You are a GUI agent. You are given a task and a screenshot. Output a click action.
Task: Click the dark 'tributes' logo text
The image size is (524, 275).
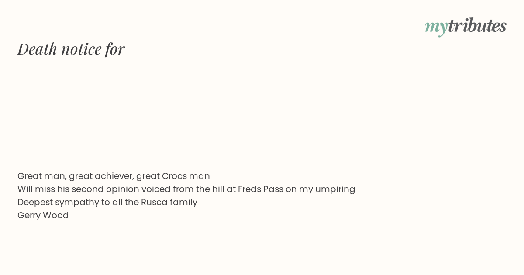477,26
